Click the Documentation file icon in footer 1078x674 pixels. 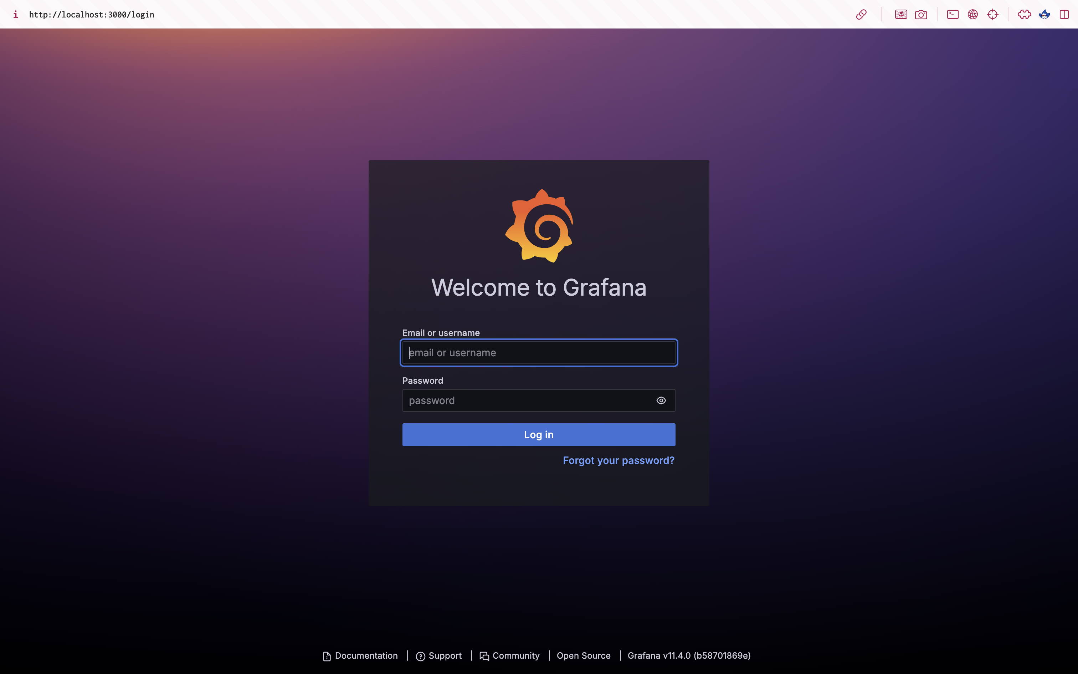327,656
